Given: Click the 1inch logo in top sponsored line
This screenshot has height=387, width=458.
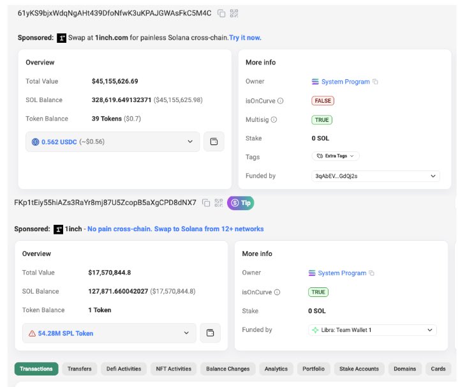Looking at the screenshot, I should pyautogui.click(x=61, y=38).
